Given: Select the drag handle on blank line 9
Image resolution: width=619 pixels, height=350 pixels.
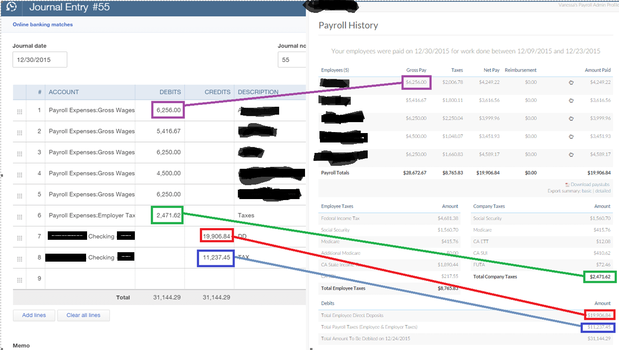Looking at the screenshot, I should tap(20, 280).
